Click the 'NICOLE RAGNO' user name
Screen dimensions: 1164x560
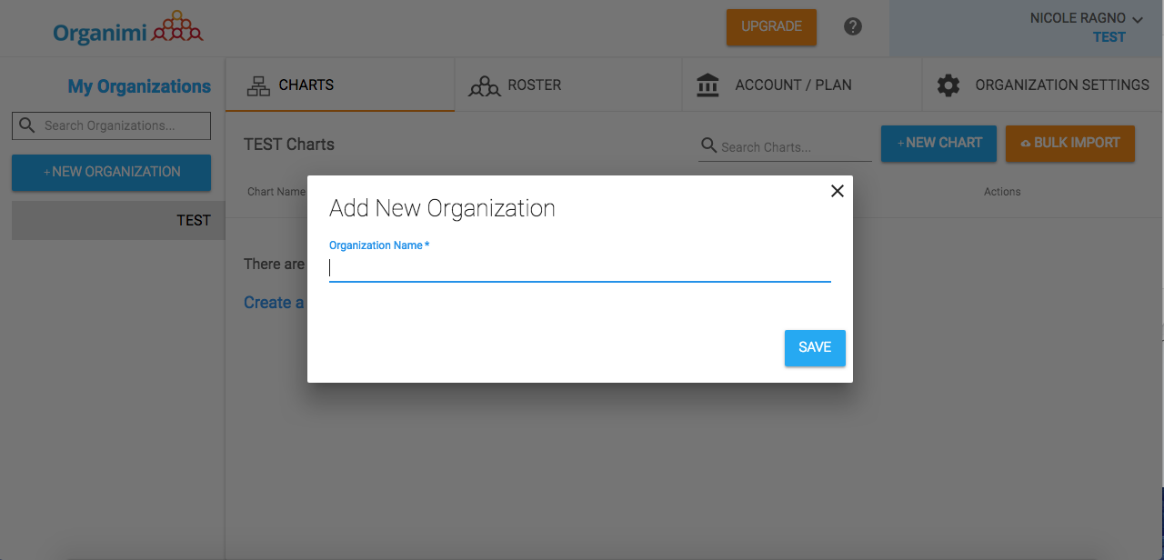click(1078, 18)
